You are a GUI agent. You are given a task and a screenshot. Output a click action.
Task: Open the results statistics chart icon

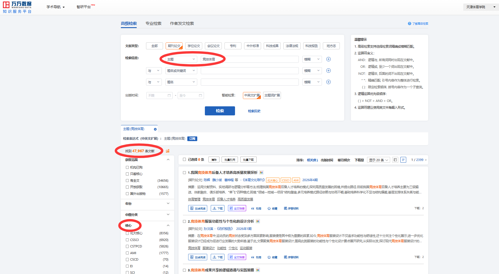point(168,151)
